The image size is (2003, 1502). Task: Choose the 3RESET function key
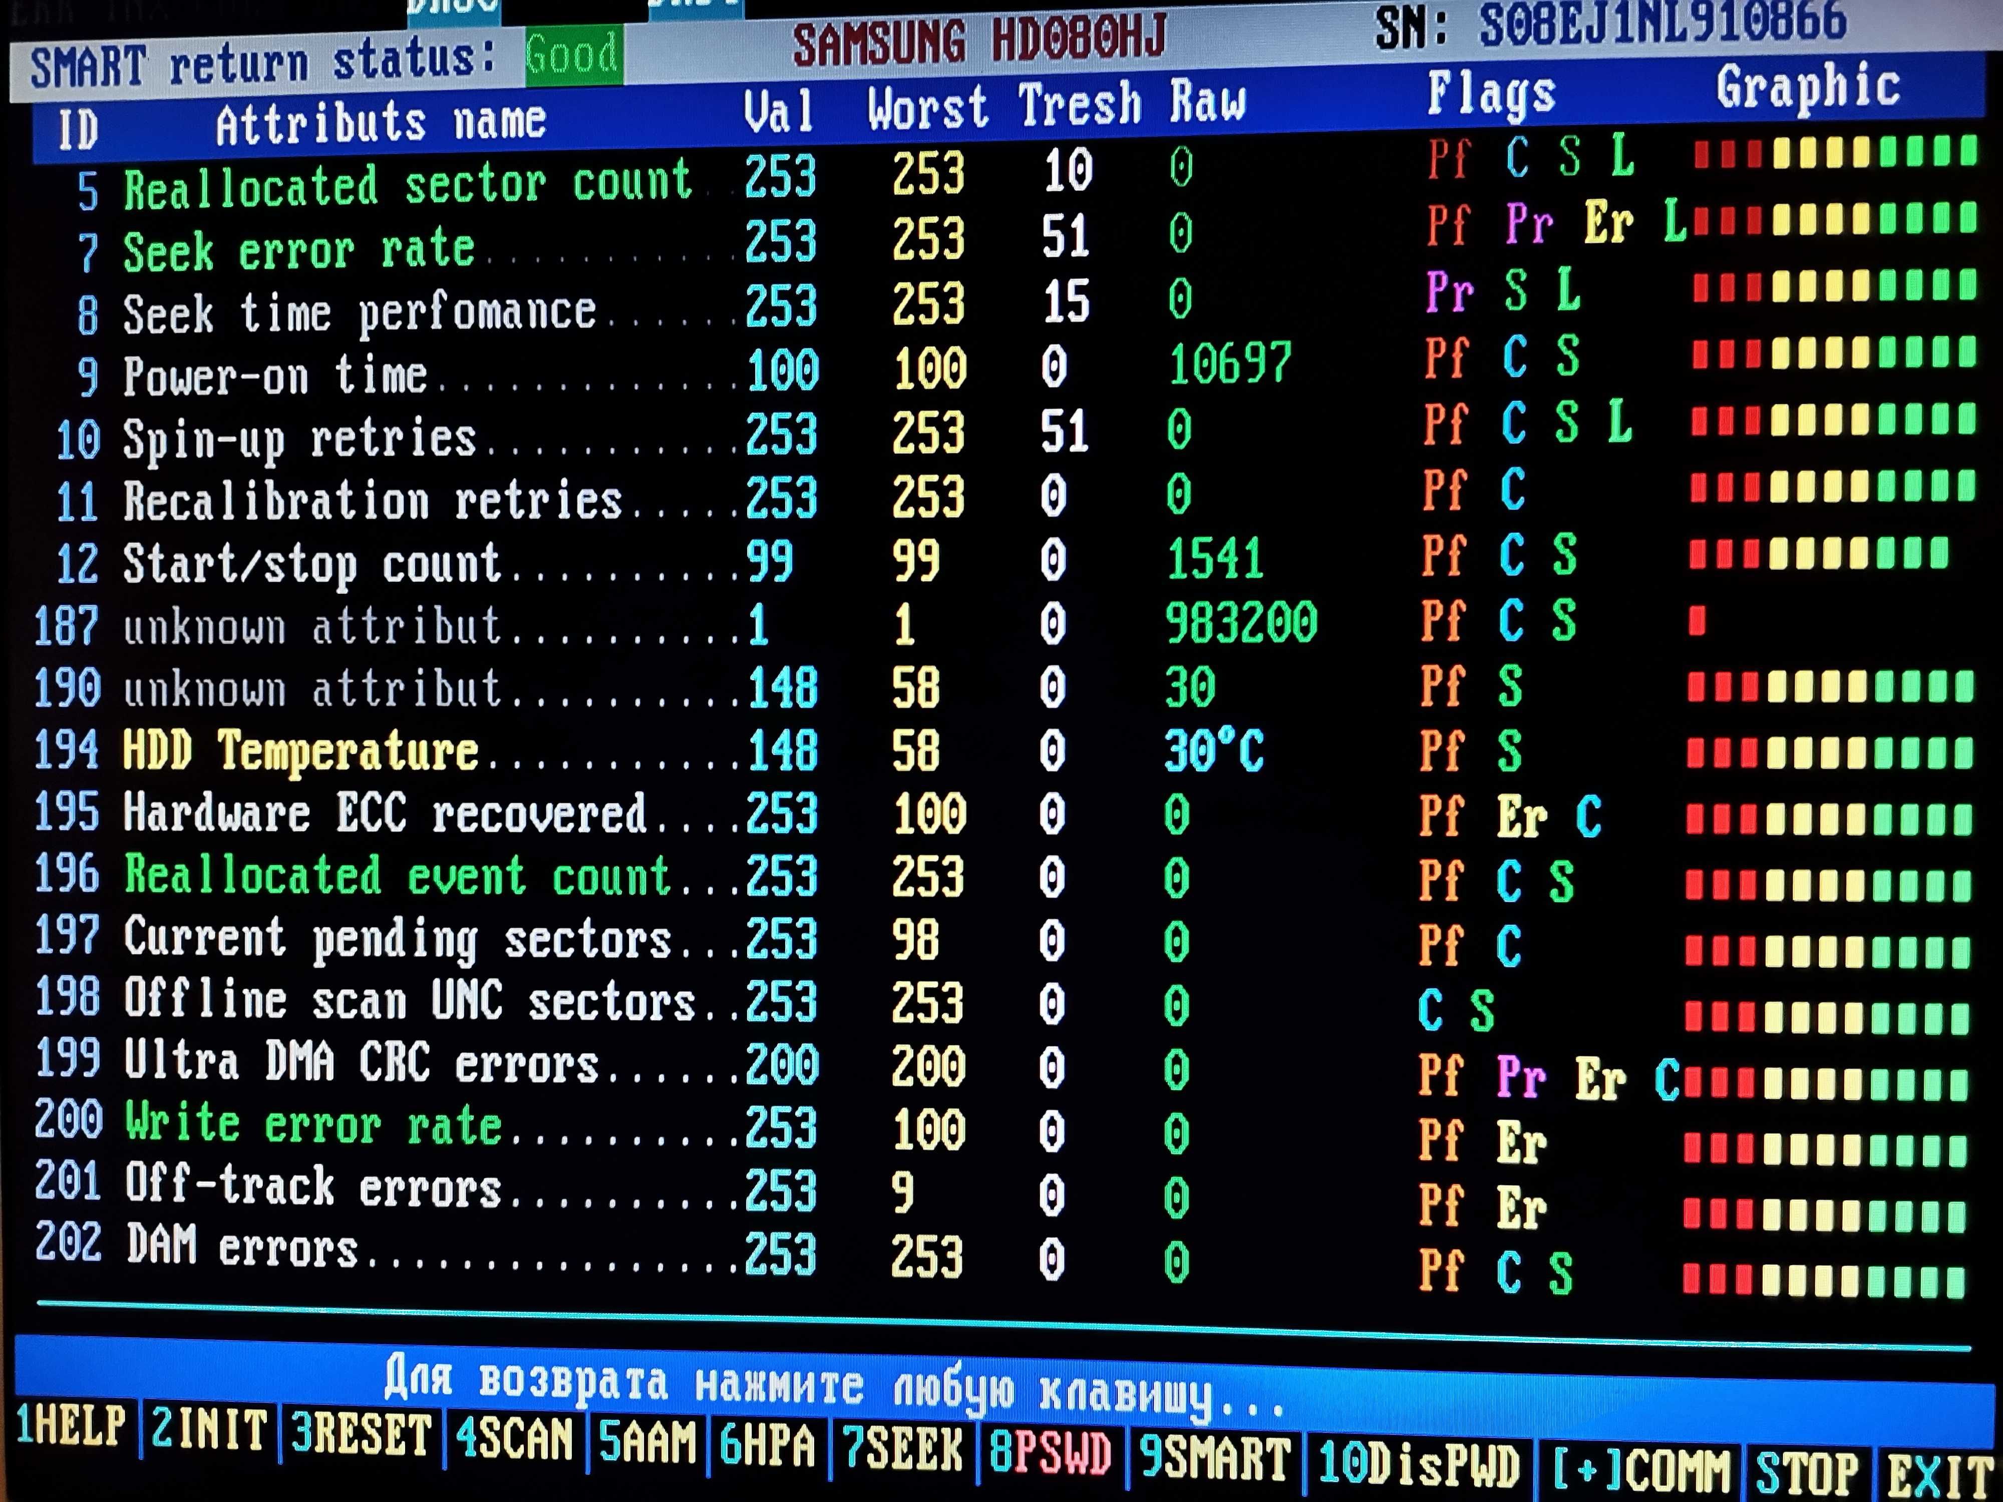[362, 1434]
